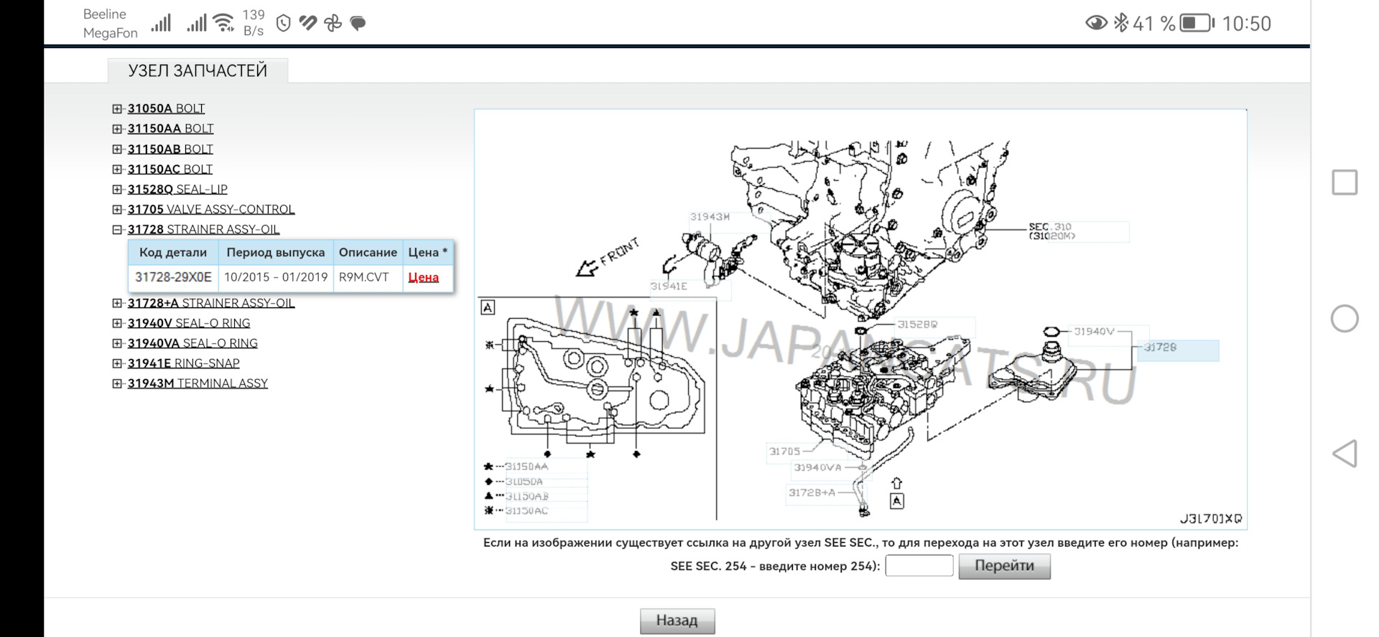Screen dimensions: 1379x637
Task: Open the 31150AA BOLT link
Action: 171,129
